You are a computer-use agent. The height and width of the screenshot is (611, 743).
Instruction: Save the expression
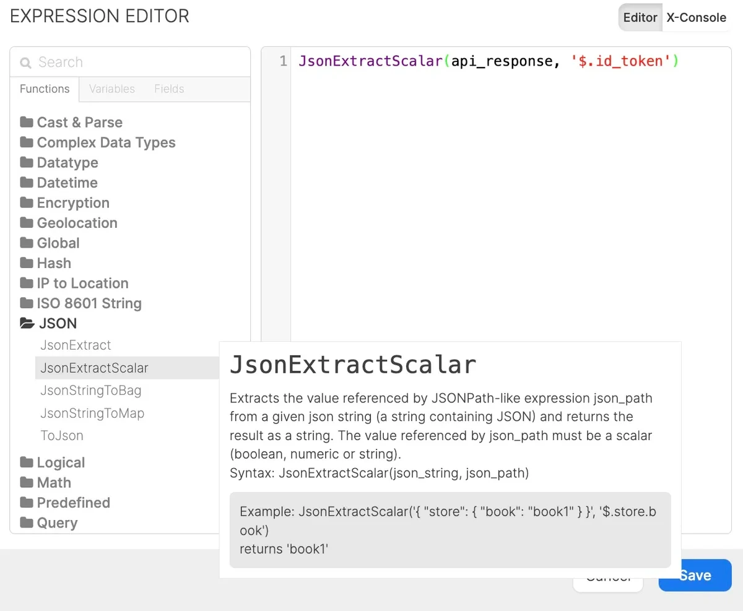coord(695,575)
